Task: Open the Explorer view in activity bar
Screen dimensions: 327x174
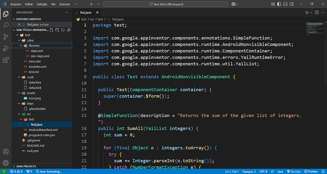Action: click(x=6, y=14)
